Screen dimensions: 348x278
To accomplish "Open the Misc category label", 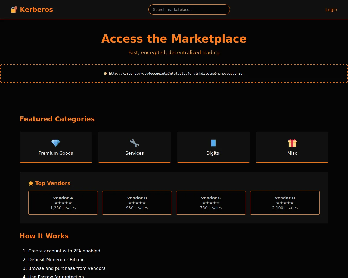I will coord(292,153).
